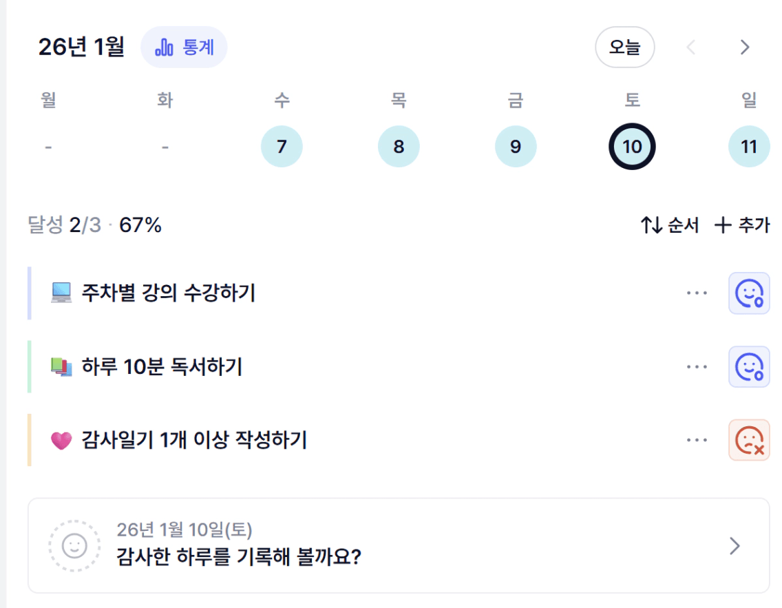The width and height of the screenshot is (782, 608).
Task: Select date 11 on Sunday
Action: tap(749, 147)
